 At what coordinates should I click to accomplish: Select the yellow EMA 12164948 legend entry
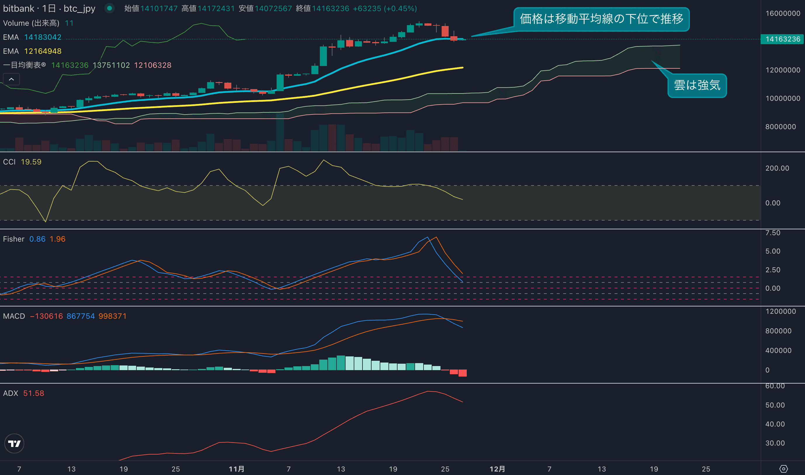[32, 51]
